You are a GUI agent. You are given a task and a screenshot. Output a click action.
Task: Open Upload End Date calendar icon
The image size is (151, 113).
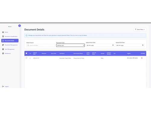[143, 45]
